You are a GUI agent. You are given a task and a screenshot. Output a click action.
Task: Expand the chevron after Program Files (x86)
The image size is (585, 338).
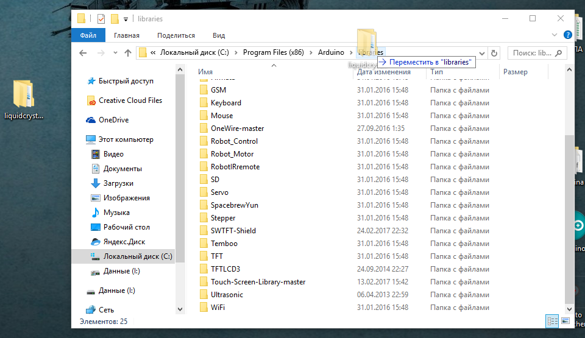coord(311,53)
